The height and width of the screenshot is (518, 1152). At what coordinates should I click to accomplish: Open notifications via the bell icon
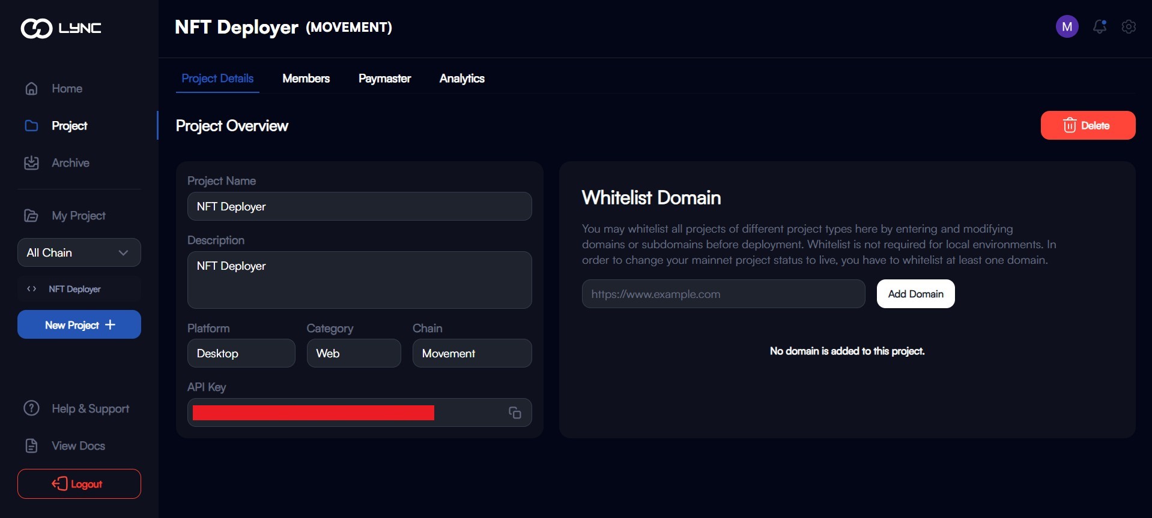(x=1100, y=27)
